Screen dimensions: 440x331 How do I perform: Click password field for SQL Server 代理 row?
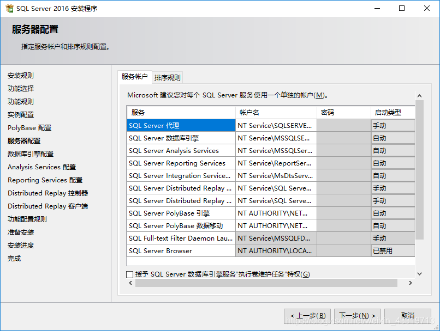pyautogui.click(x=344, y=126)
